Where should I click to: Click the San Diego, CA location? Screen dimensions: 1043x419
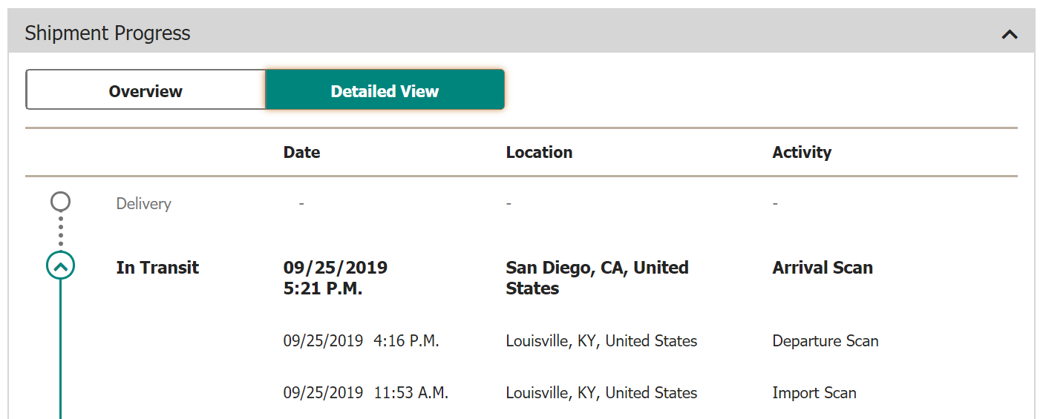pos(597,277)
